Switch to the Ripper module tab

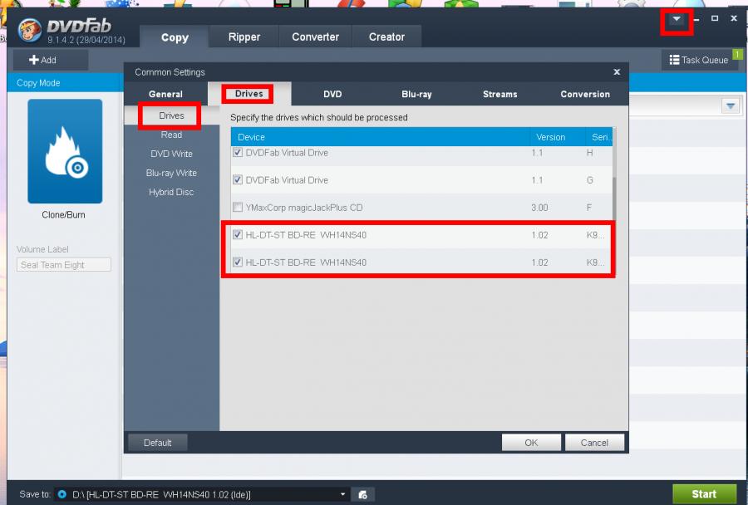point(244,37)
